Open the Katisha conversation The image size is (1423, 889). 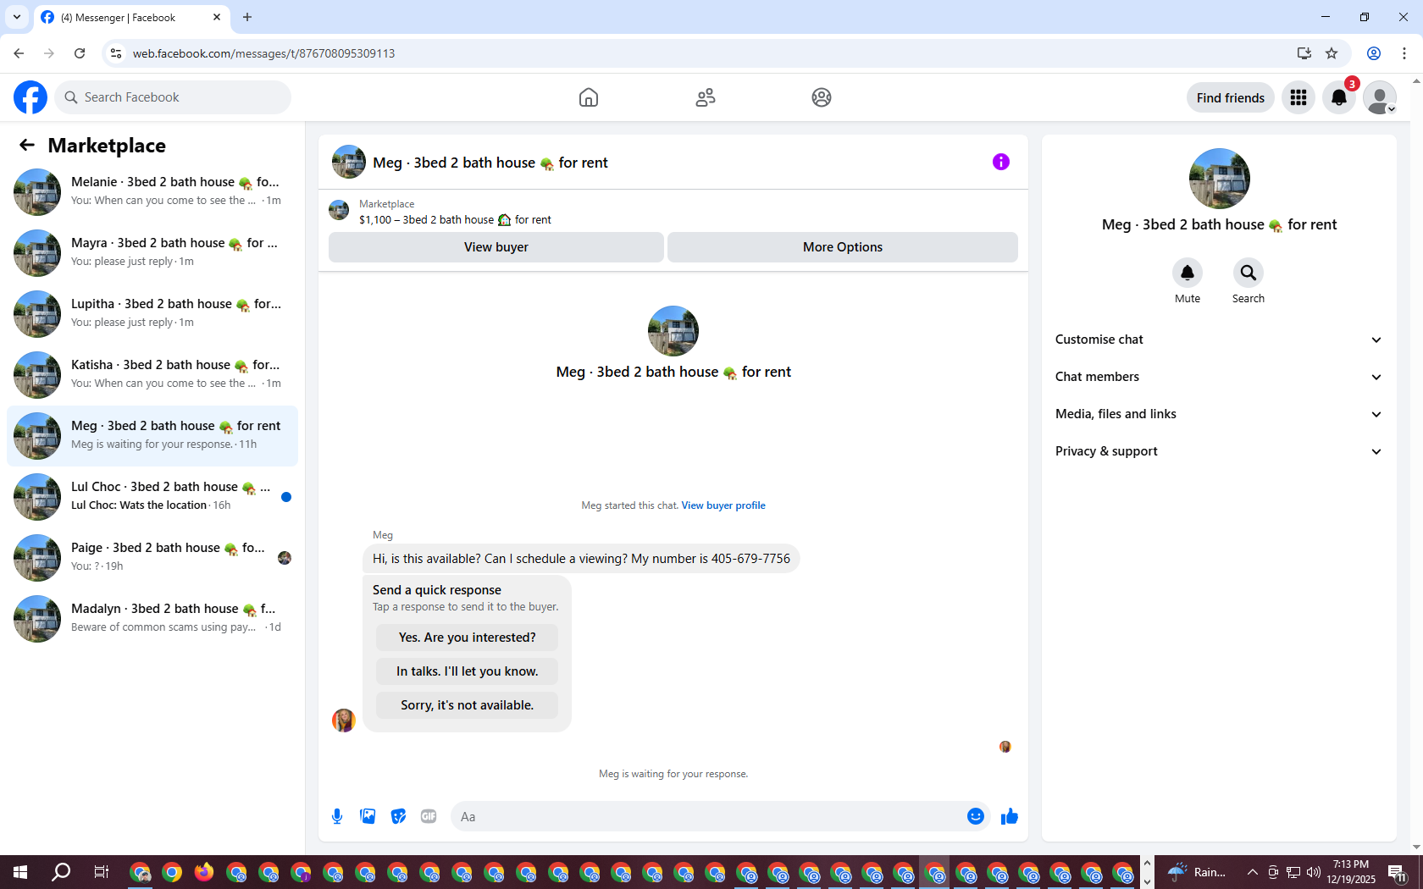click(152, 375)
